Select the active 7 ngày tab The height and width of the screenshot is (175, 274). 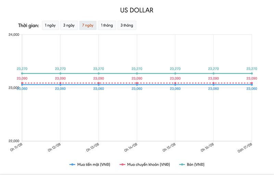87,25
